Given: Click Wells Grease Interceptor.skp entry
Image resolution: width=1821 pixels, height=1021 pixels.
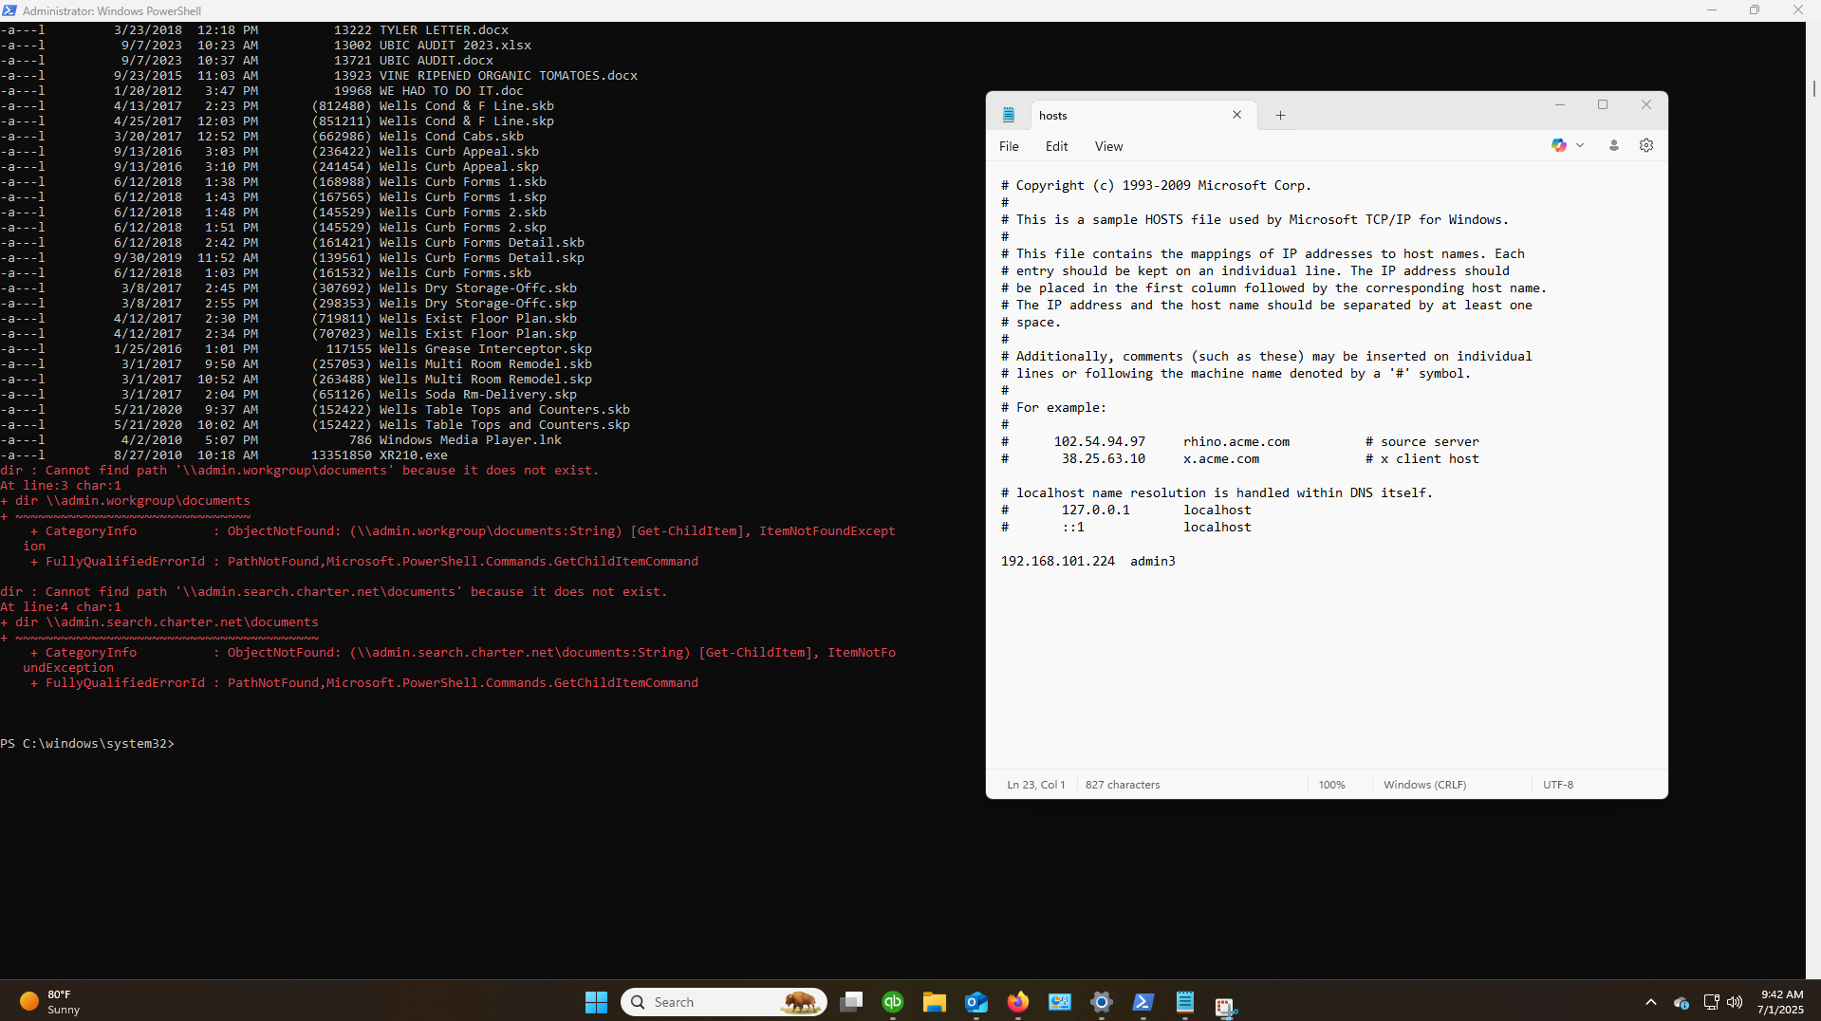Looking at the screenshot, I should pos(485,348).
